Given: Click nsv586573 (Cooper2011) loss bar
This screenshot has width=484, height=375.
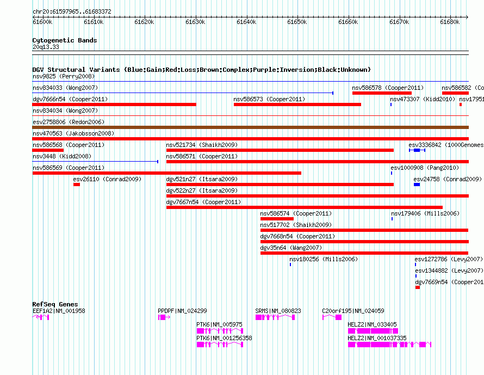Looking at the screenshot, I should click(297, 104).
